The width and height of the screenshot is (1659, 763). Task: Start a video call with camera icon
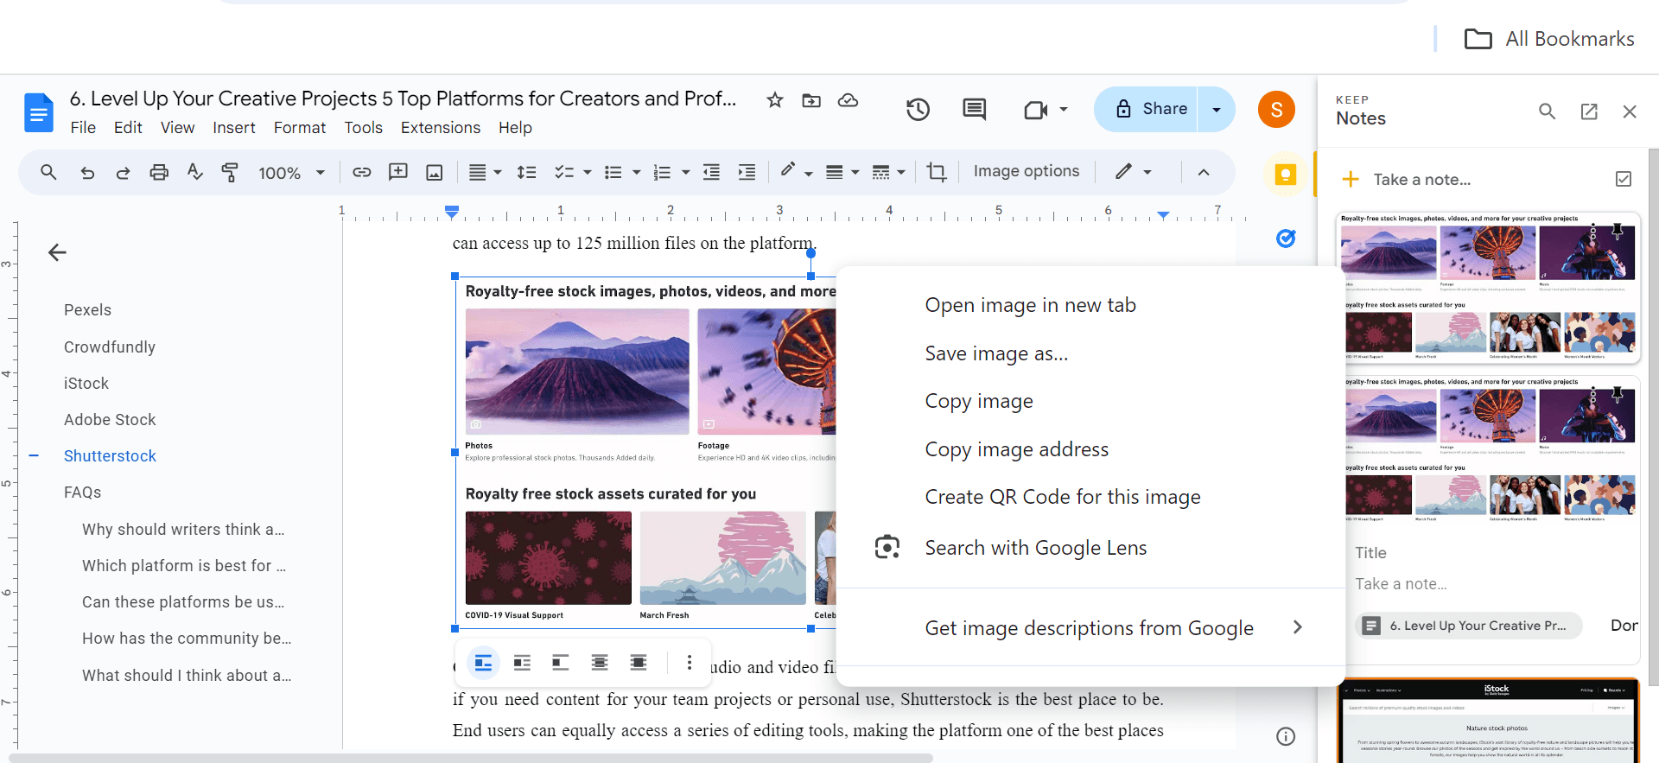point(1035,110)
